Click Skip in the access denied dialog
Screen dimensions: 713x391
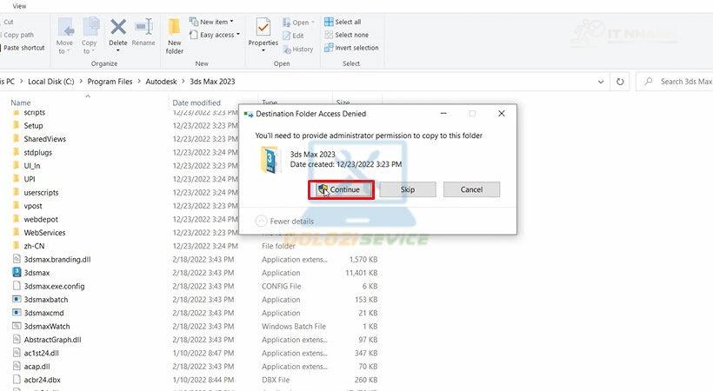click(408, 189)
